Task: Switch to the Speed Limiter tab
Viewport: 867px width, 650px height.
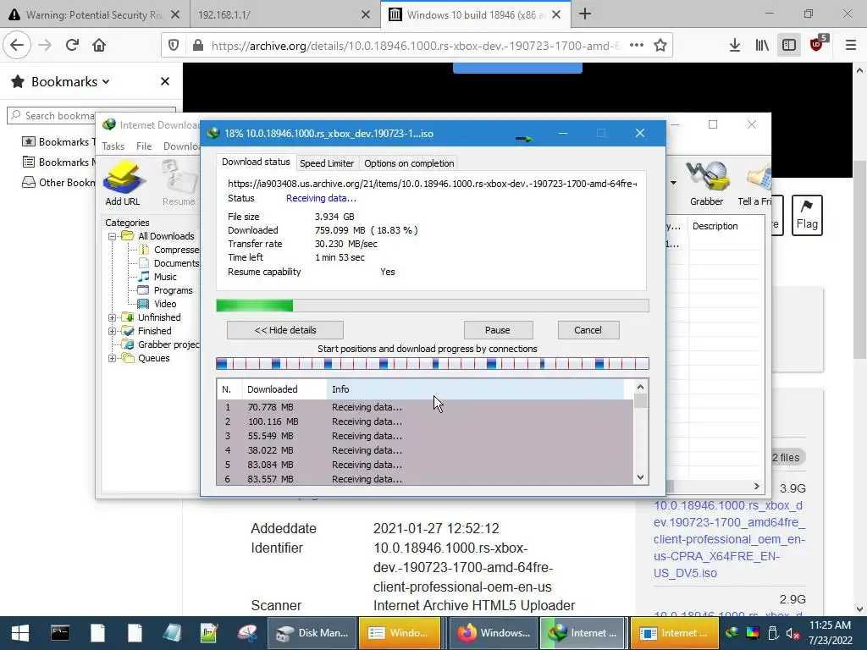Action: 327,163
